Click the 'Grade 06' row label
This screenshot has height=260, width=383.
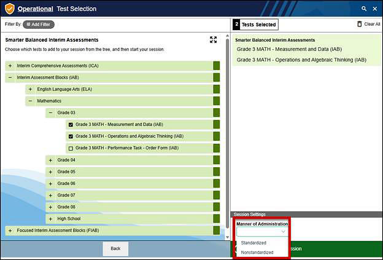click(66, 183)
